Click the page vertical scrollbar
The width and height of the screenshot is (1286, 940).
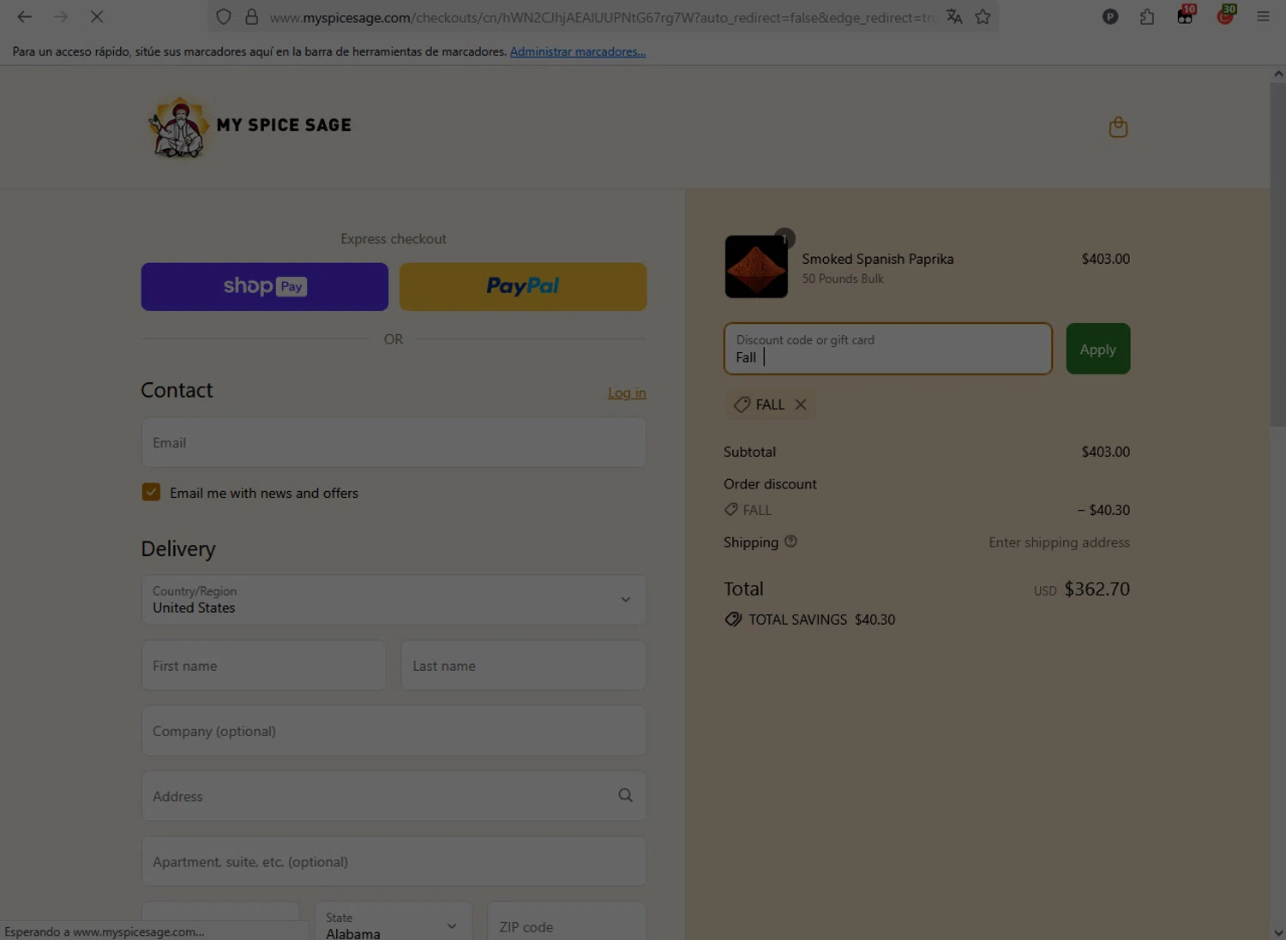pos(1277,254)
